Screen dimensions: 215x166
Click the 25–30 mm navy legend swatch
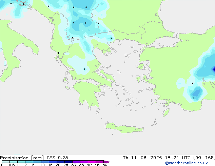point(69,162)
